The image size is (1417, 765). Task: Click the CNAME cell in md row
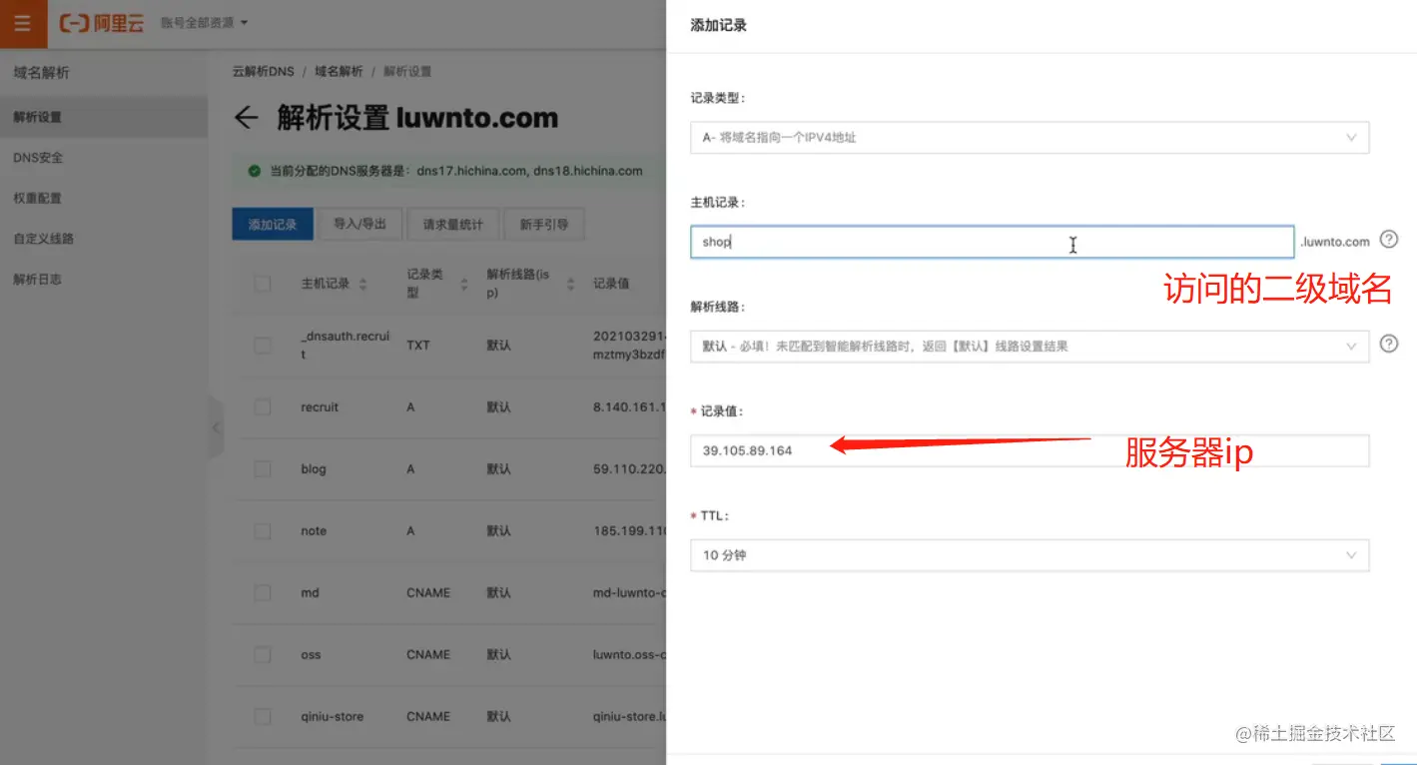(x=428, y=593)
